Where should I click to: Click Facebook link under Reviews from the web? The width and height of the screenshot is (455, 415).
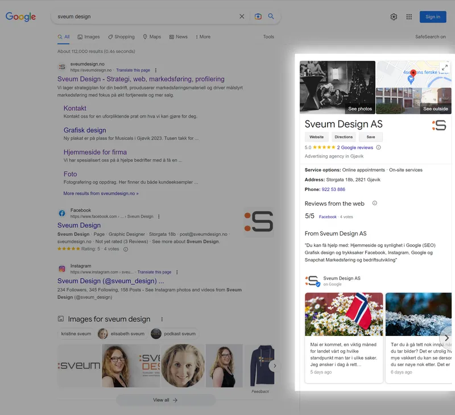tap(328, 217)
